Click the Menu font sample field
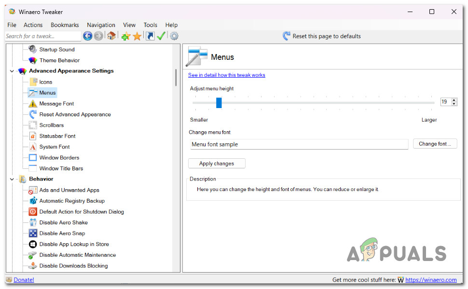468x289 pixels. pos(299,144)
